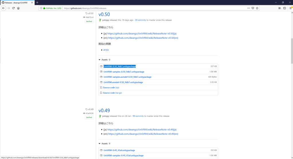This screenshot has height=159, width=293.
Task: Click the v0.50 tag icon label
Action: (90, 13)
